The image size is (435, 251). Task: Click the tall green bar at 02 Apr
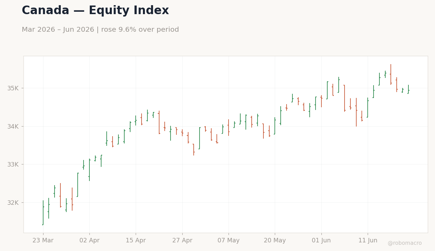tap(89, 170)
